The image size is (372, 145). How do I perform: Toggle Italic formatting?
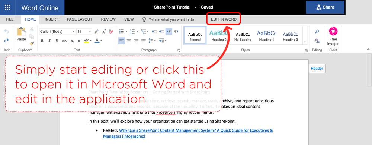(x=49, y=41)
